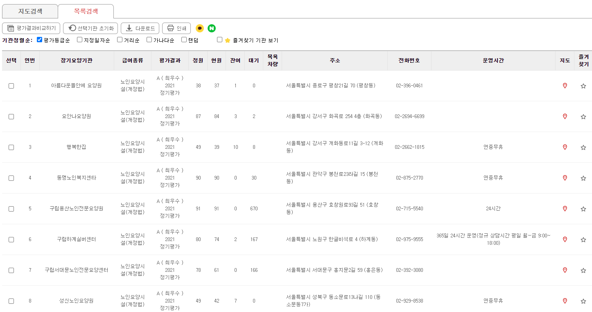The image size is (592, 312).
Task: Share via KakaoTalk yellow icon
Action: [200, 28]
